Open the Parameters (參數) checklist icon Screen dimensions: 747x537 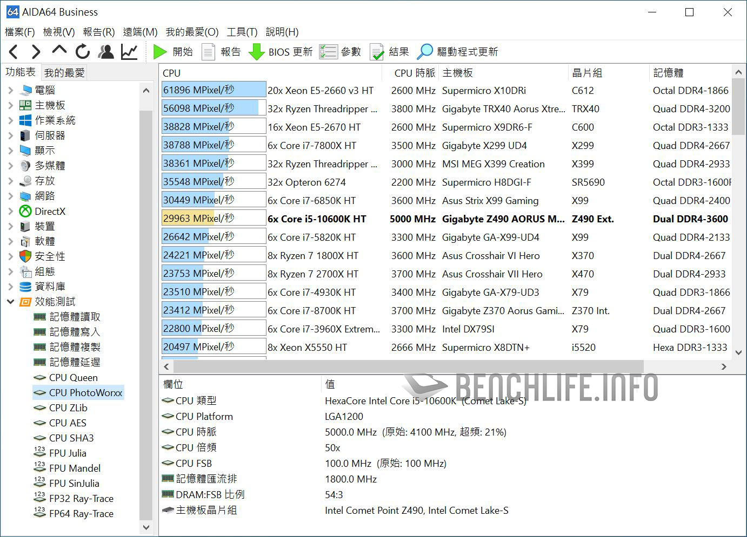328,52
